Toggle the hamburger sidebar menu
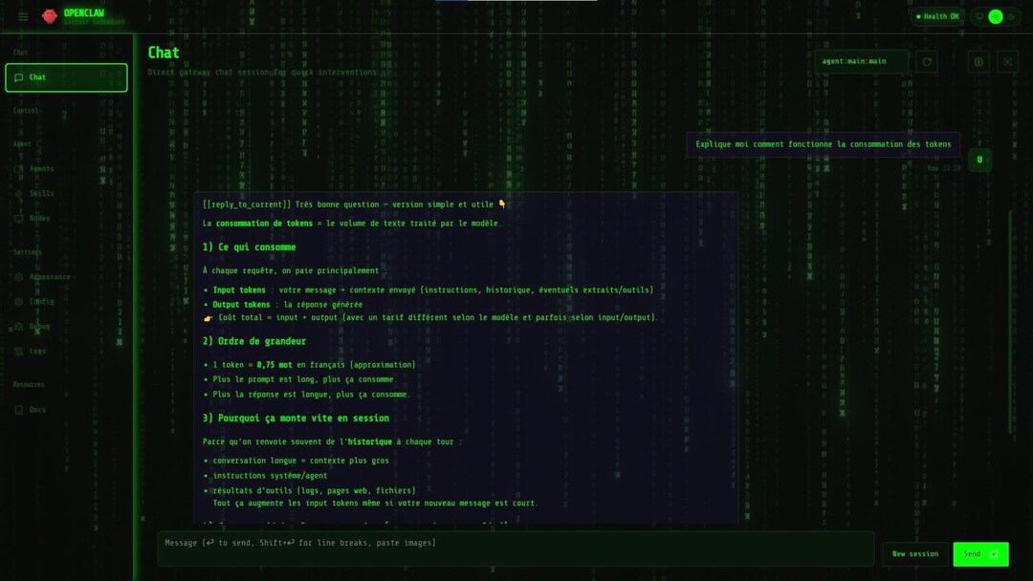Image resolution: width=1033 pixels, height=581 pixels. click(x=23, y=16)
